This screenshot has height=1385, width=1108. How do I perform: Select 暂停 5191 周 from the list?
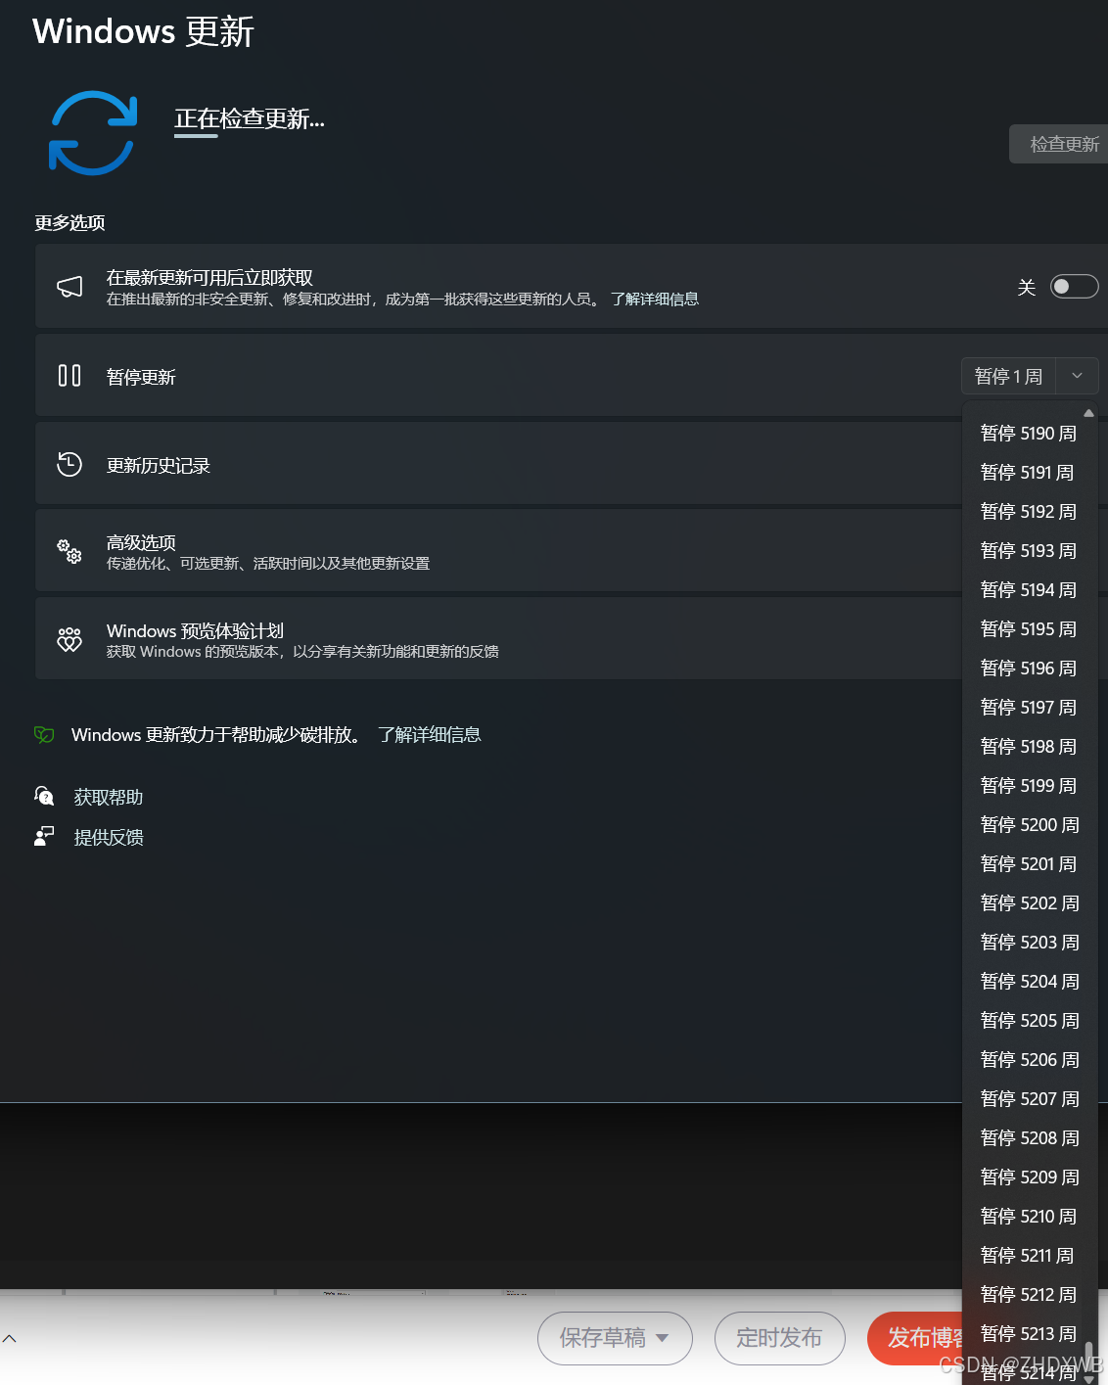click(1027, 472)
